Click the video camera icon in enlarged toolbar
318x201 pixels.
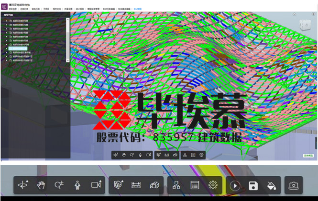(96, 185)
